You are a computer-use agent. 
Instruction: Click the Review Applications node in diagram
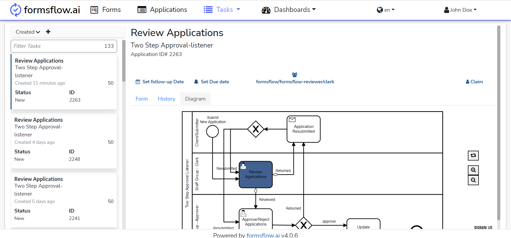(256, 175)
